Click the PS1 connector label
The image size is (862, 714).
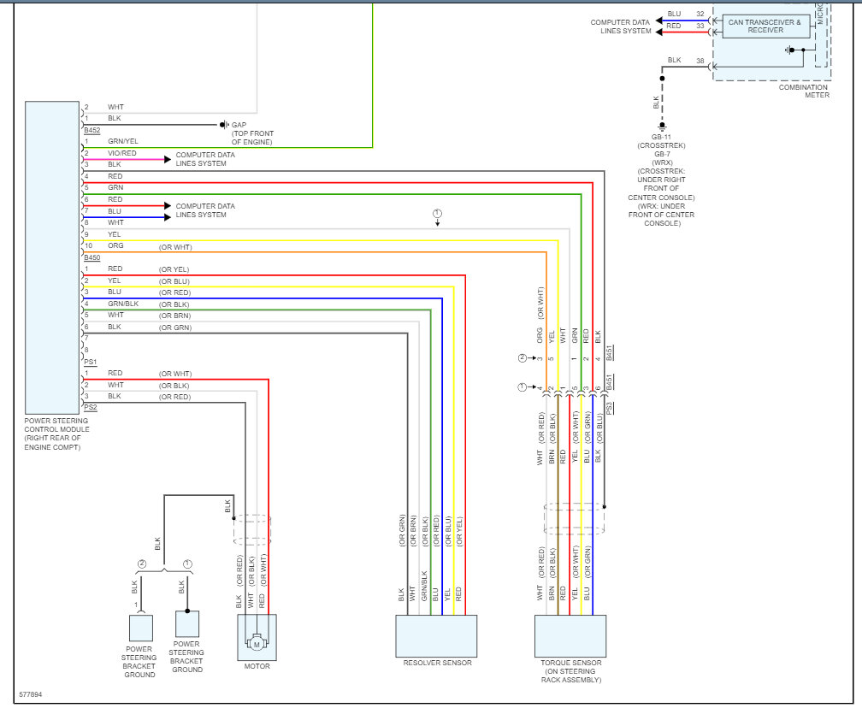tap(90, 363)
